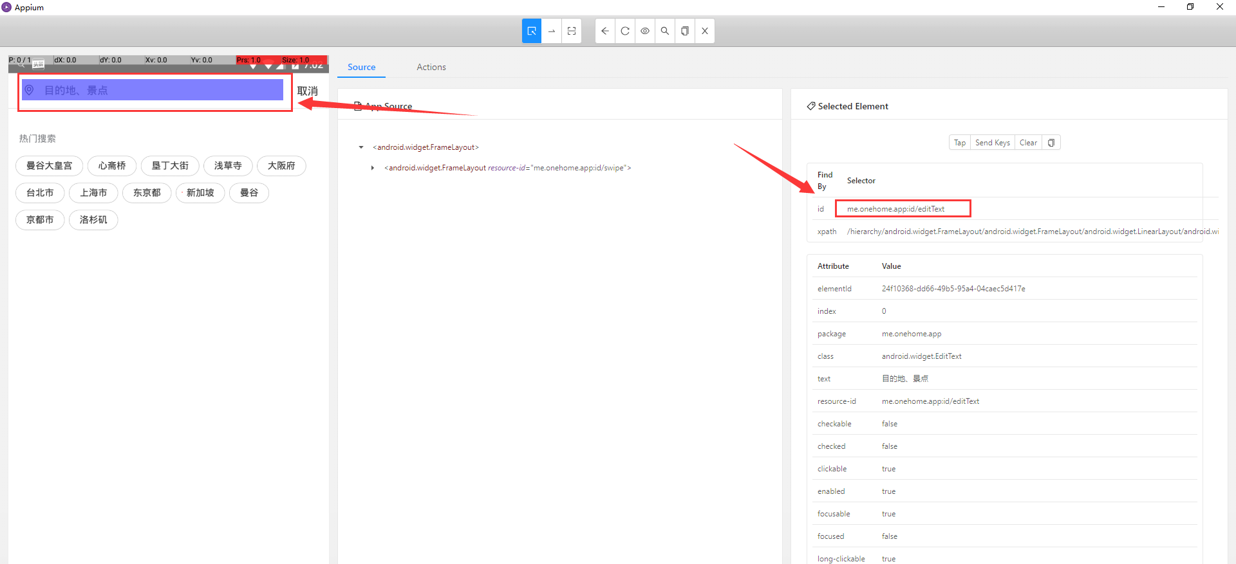Click id selector me.onehome.app:id/editText
1236x564 pixels.
point(895,209)
